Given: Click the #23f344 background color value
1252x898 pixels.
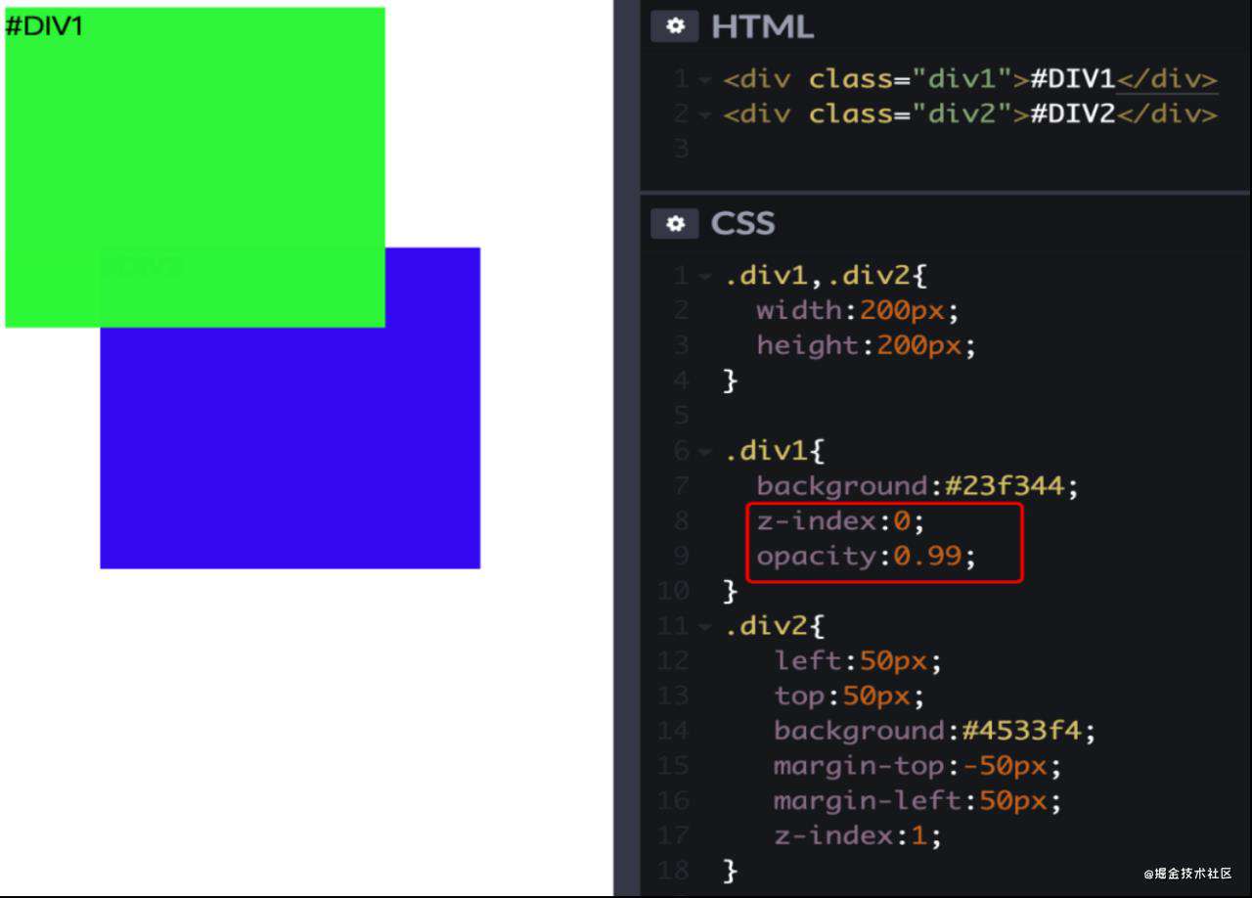Looking at the screenshot, I should [1004, 486].
